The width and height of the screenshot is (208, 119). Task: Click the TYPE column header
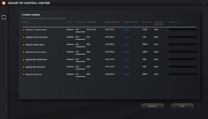69,22
